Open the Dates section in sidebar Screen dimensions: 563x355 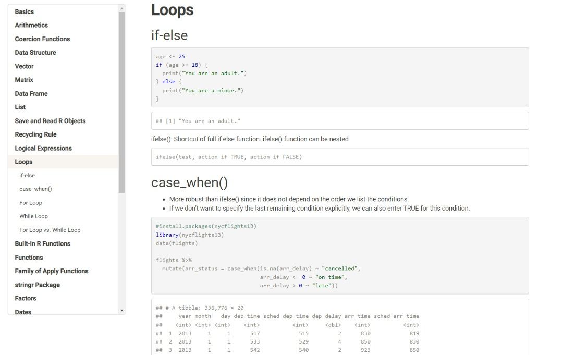pos(23,312)
